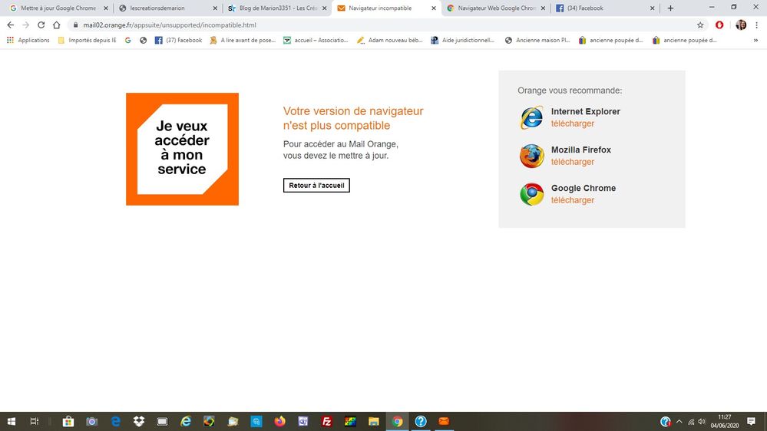Click "télécharger" under Internet Explorer
767x431 pixels.
coord(572,123)
